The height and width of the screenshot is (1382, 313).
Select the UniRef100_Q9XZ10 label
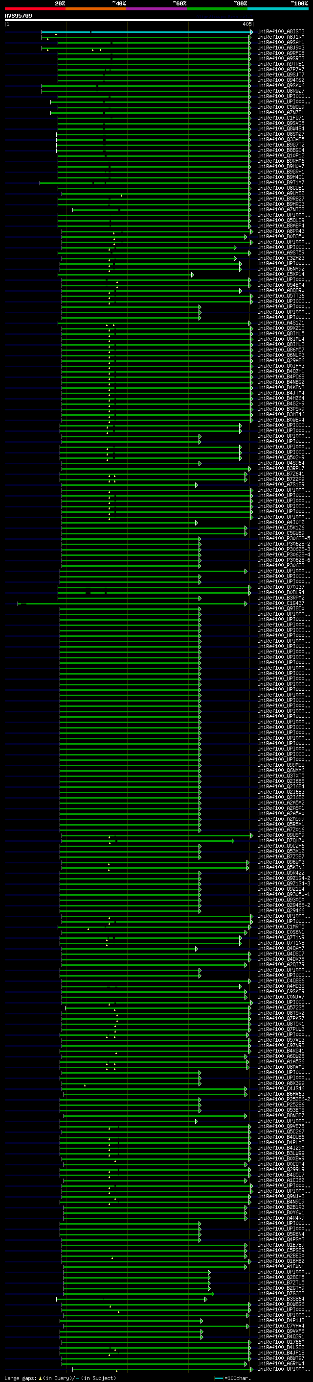coord(280,328)
